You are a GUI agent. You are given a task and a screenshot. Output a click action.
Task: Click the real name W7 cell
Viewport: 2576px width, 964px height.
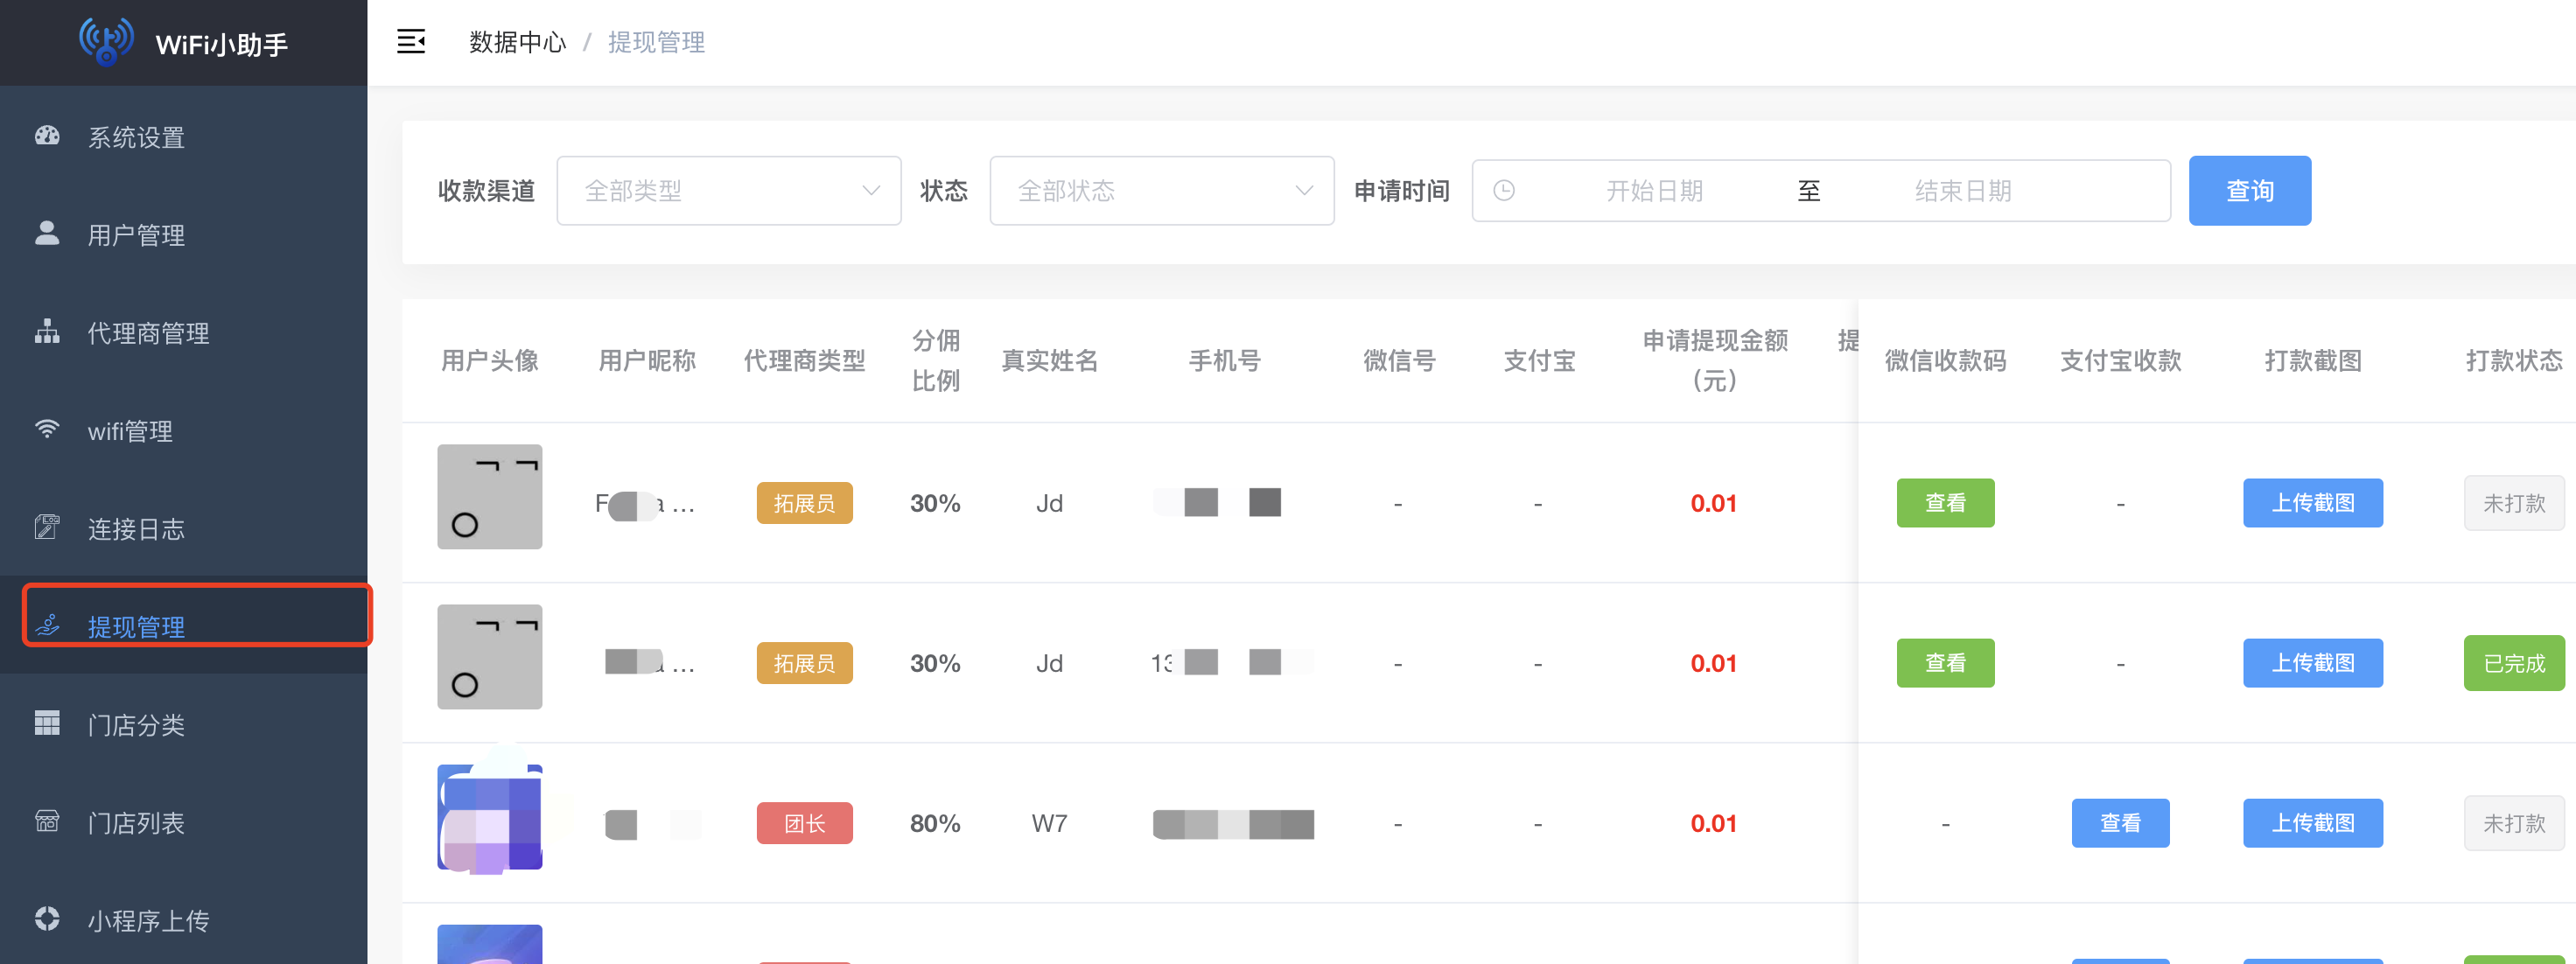(x=1049, y=823)
